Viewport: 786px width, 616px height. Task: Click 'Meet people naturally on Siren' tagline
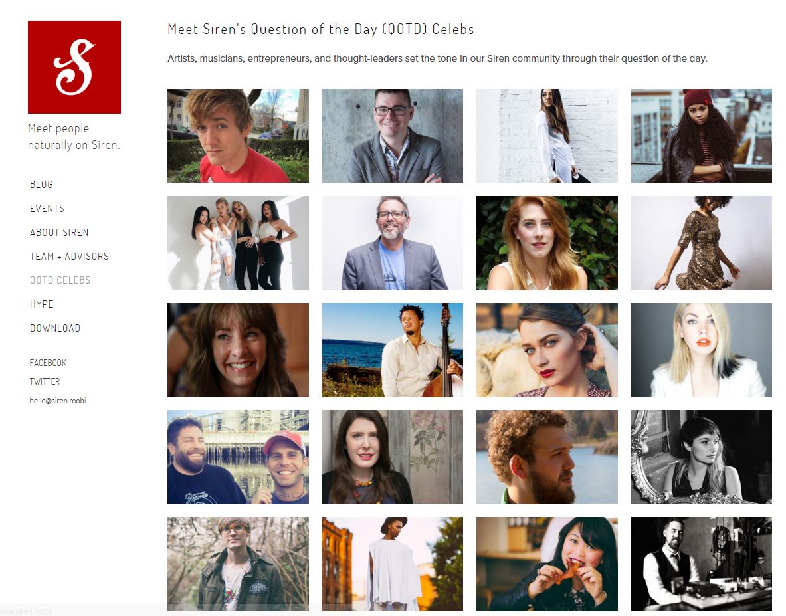point(74,136)
